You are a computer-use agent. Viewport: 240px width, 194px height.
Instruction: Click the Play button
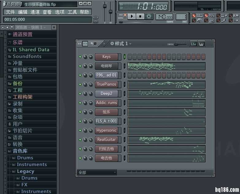tap(132, 16)
